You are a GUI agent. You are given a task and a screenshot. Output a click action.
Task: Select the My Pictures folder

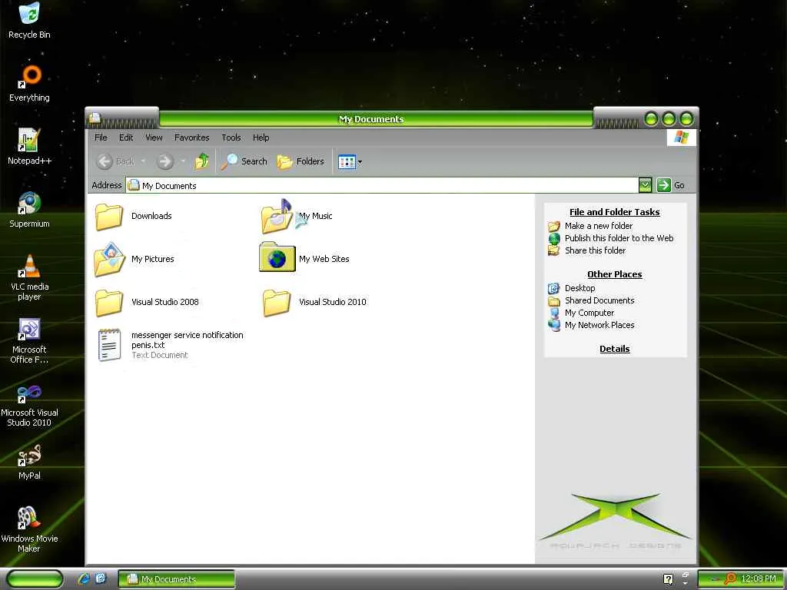[x=134, y=259]
